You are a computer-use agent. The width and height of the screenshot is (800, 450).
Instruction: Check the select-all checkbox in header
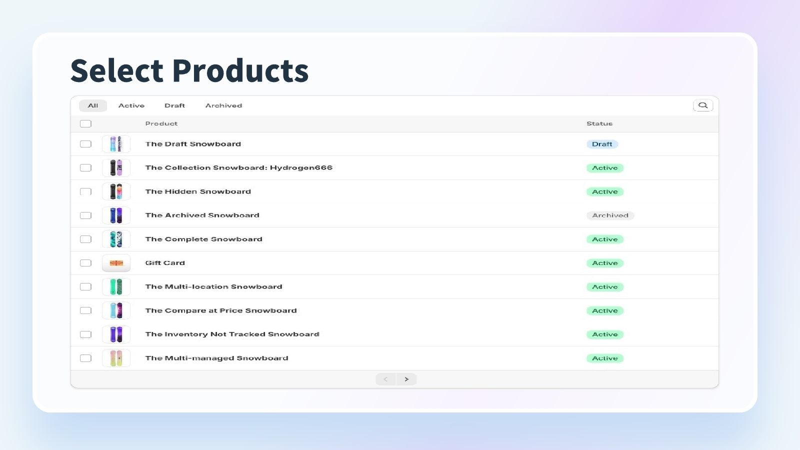pyautogui.click(x=85, y=123)
